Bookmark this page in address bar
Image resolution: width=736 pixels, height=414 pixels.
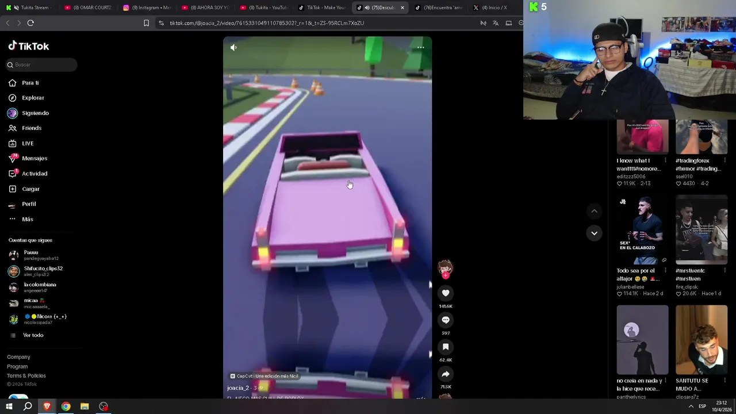tap(146, 23)
